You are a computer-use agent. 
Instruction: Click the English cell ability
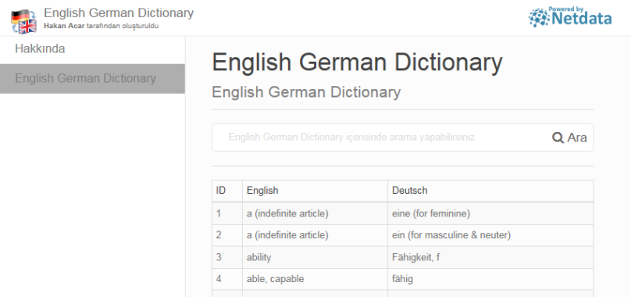tap(315, 257)
